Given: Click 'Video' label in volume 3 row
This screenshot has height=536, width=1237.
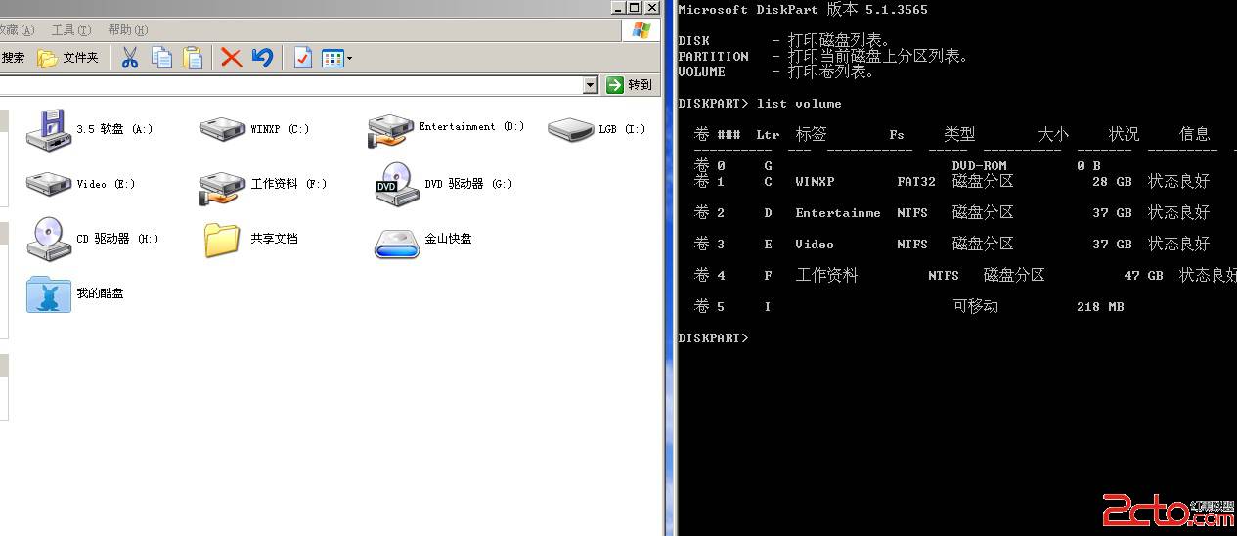Looking at the screenshot, I should pos(815,245).
